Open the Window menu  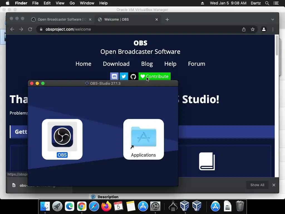click(87, 3)
